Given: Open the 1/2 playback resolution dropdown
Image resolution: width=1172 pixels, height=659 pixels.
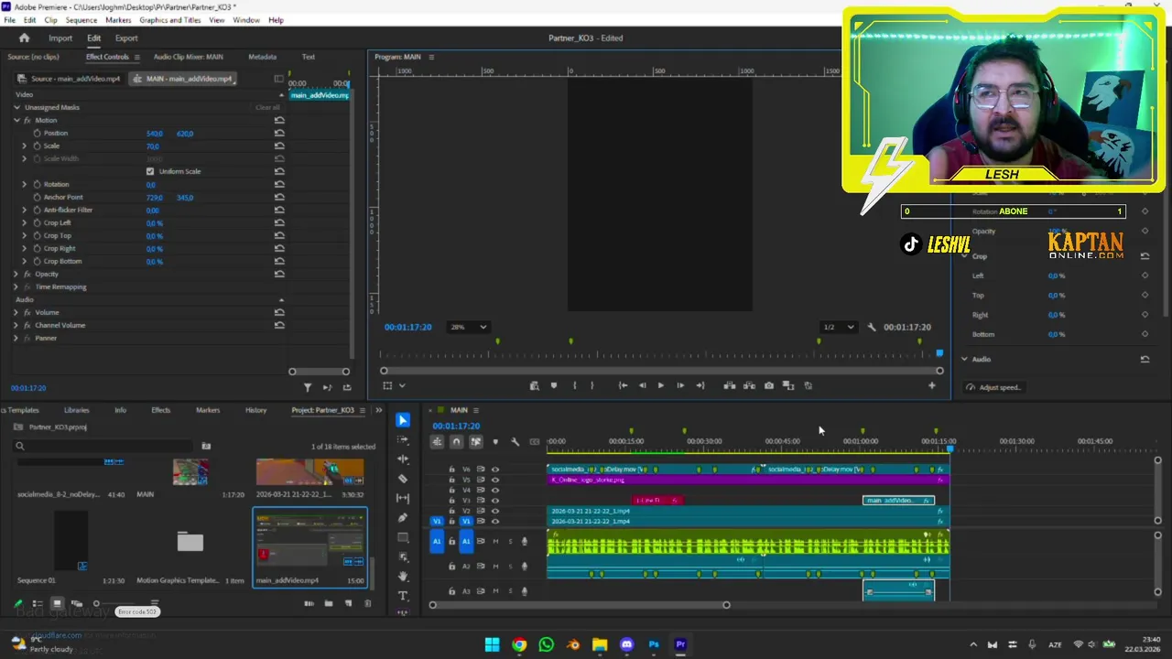Looking at the screenshot, I should click(x=839, y=327).
